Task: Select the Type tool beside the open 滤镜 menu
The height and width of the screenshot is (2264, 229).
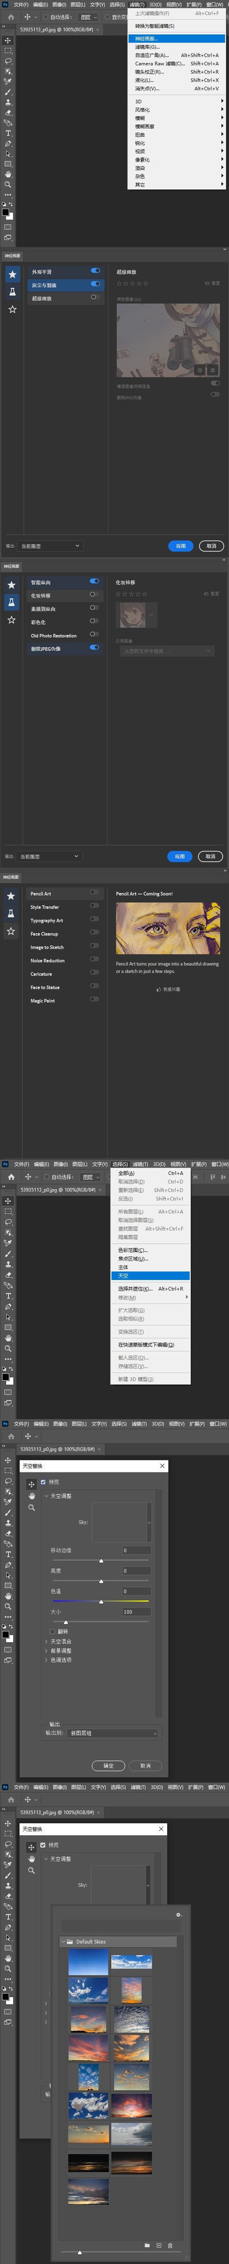Action: pos(8,134)
